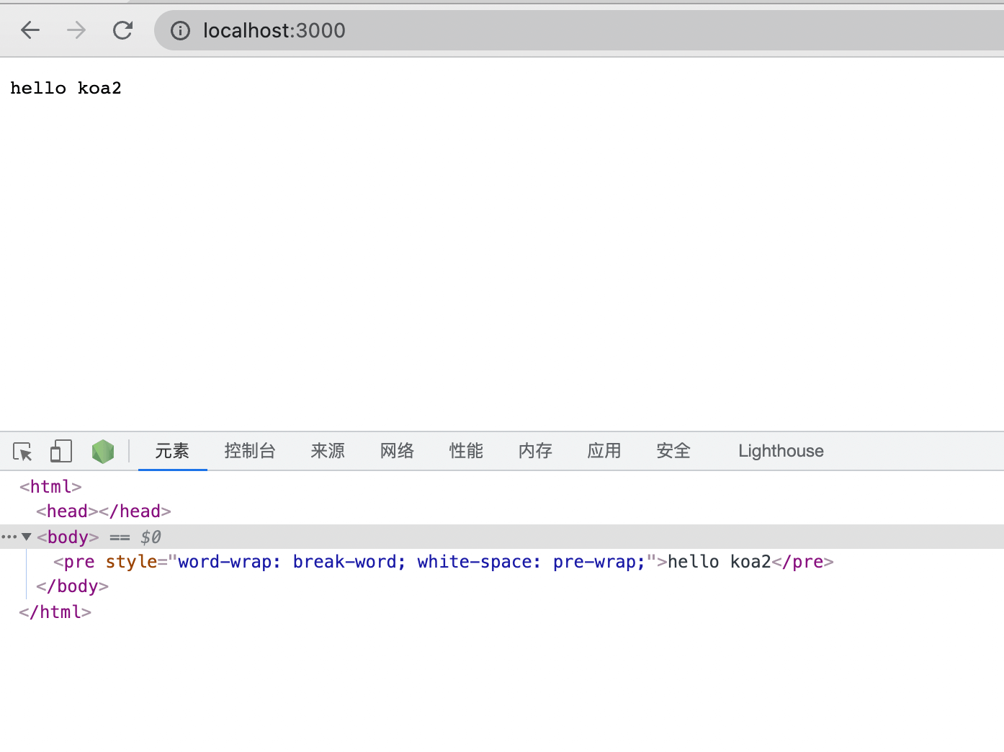Image resolution: width=1004 pixels, height=752 pixels.
Task: Toggle the device toolbar emulation icon
Action: 61,451
